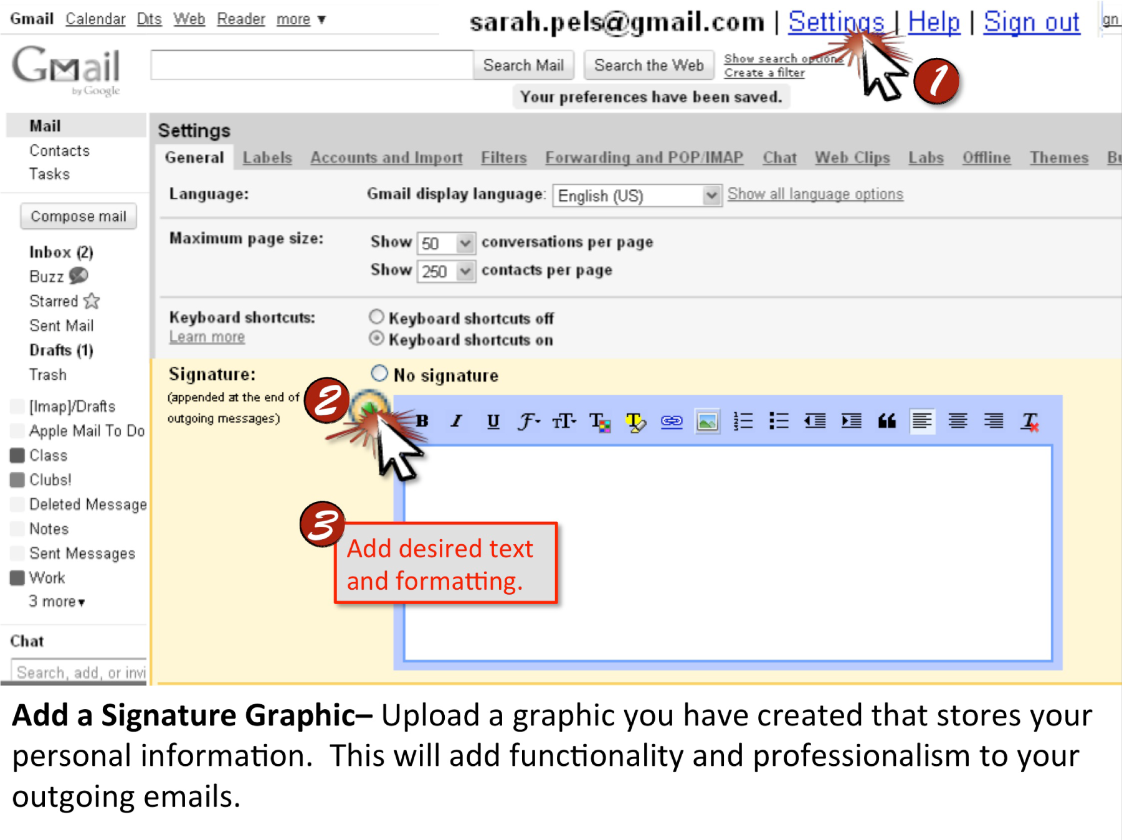This screenshot has height=840, width=1122.
Task: Apply italic formatting in signature editor
Action: pos(457,422)
